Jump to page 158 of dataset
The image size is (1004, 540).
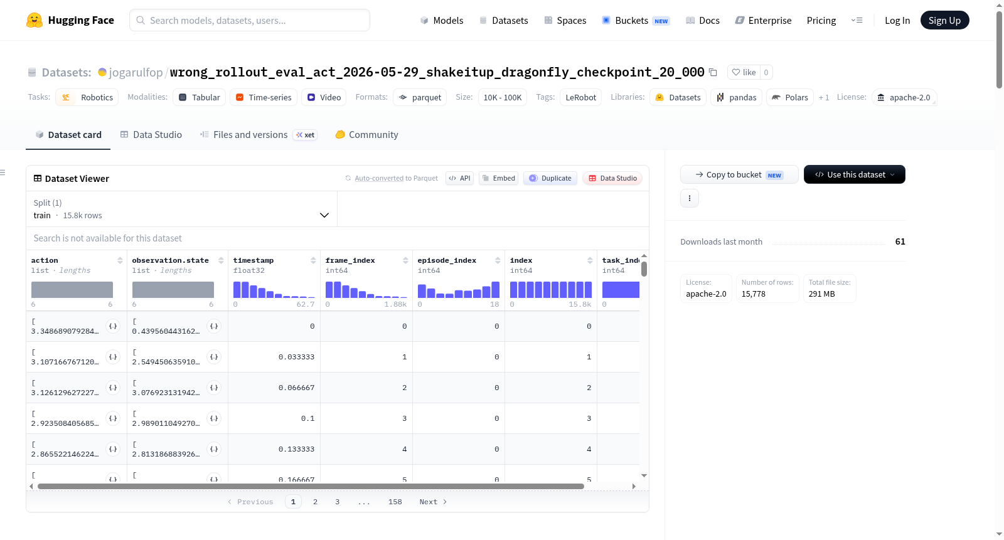395,502
